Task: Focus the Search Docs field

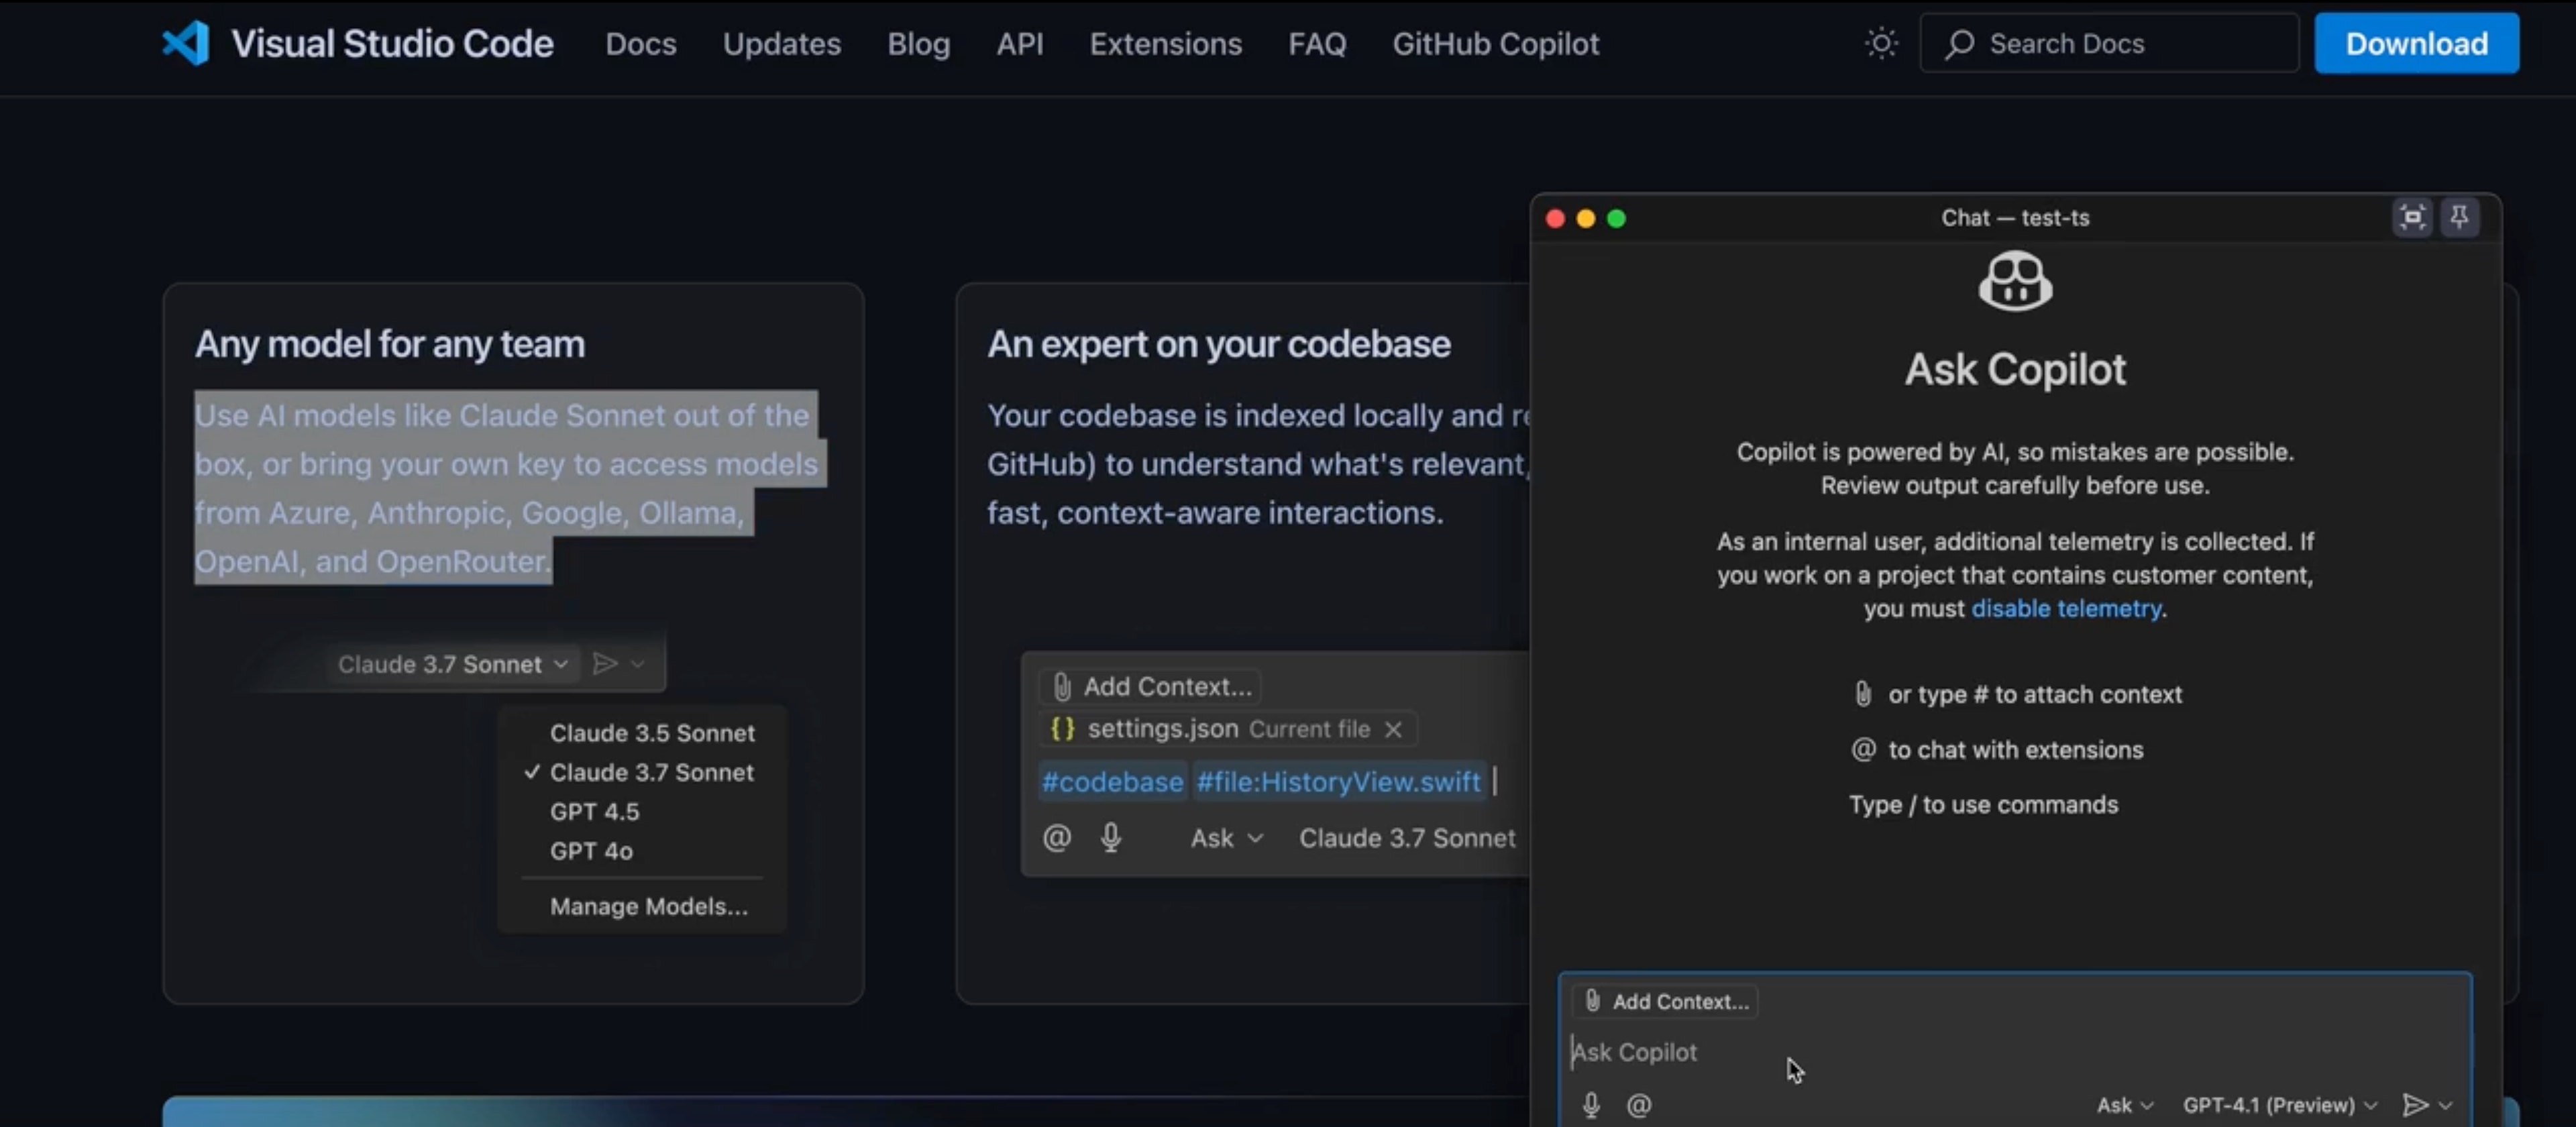Action: tap(2109, 43)
